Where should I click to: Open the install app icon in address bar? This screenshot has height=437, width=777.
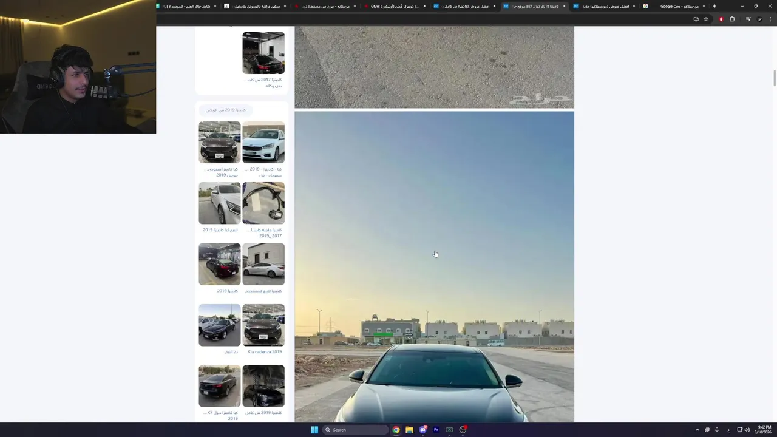tap(696, 19)
